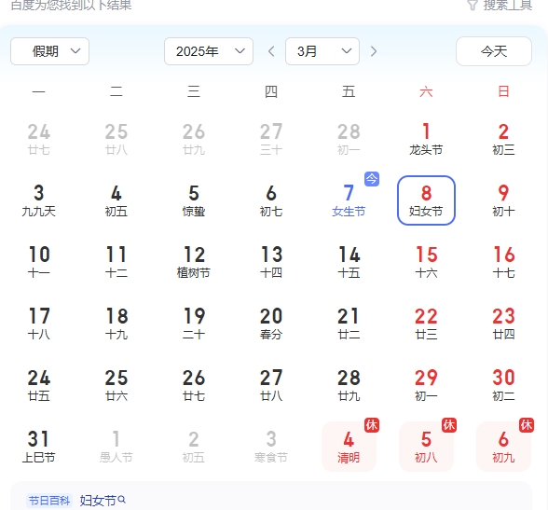Click the 妇女节 search link

[103, 501]
